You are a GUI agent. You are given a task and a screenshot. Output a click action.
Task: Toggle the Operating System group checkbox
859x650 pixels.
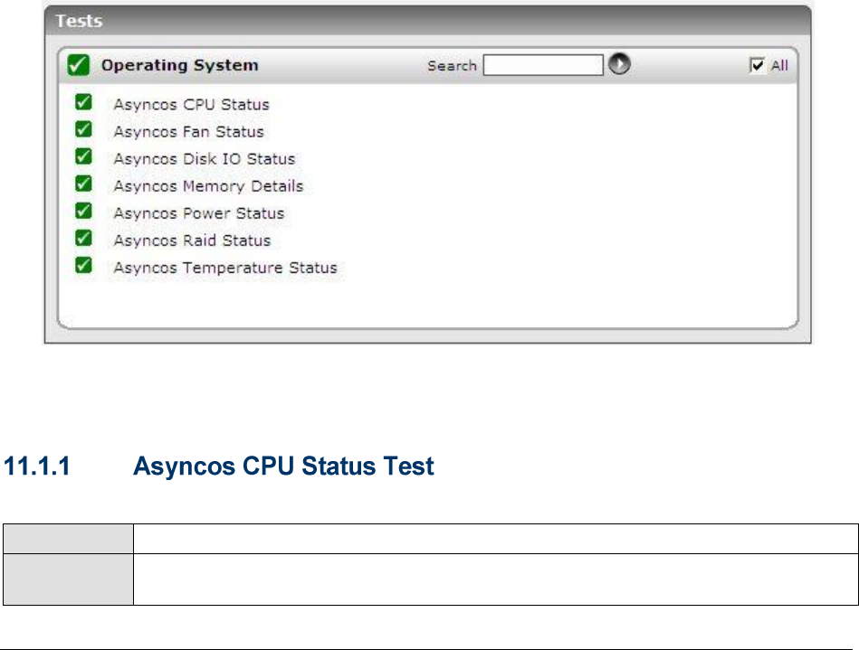point(79,65)
